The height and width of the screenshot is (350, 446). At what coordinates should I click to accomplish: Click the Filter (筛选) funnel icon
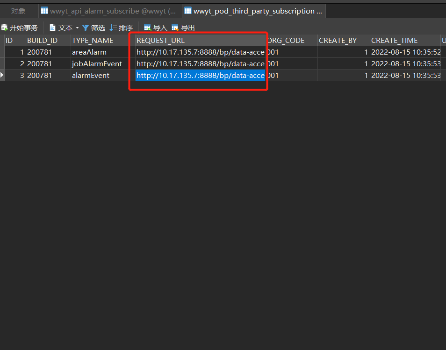[x=86, y=28]
